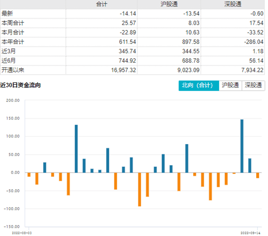Select the 合计 column header
The height and width of the screenshot is (236, 268).
pyautogui.click(x=102, y=4)
